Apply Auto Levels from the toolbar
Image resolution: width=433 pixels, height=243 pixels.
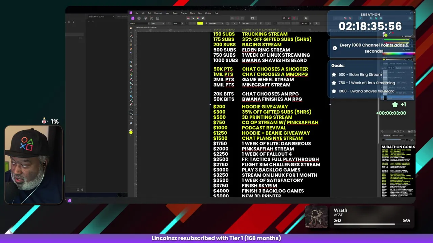tap(188, 18)
